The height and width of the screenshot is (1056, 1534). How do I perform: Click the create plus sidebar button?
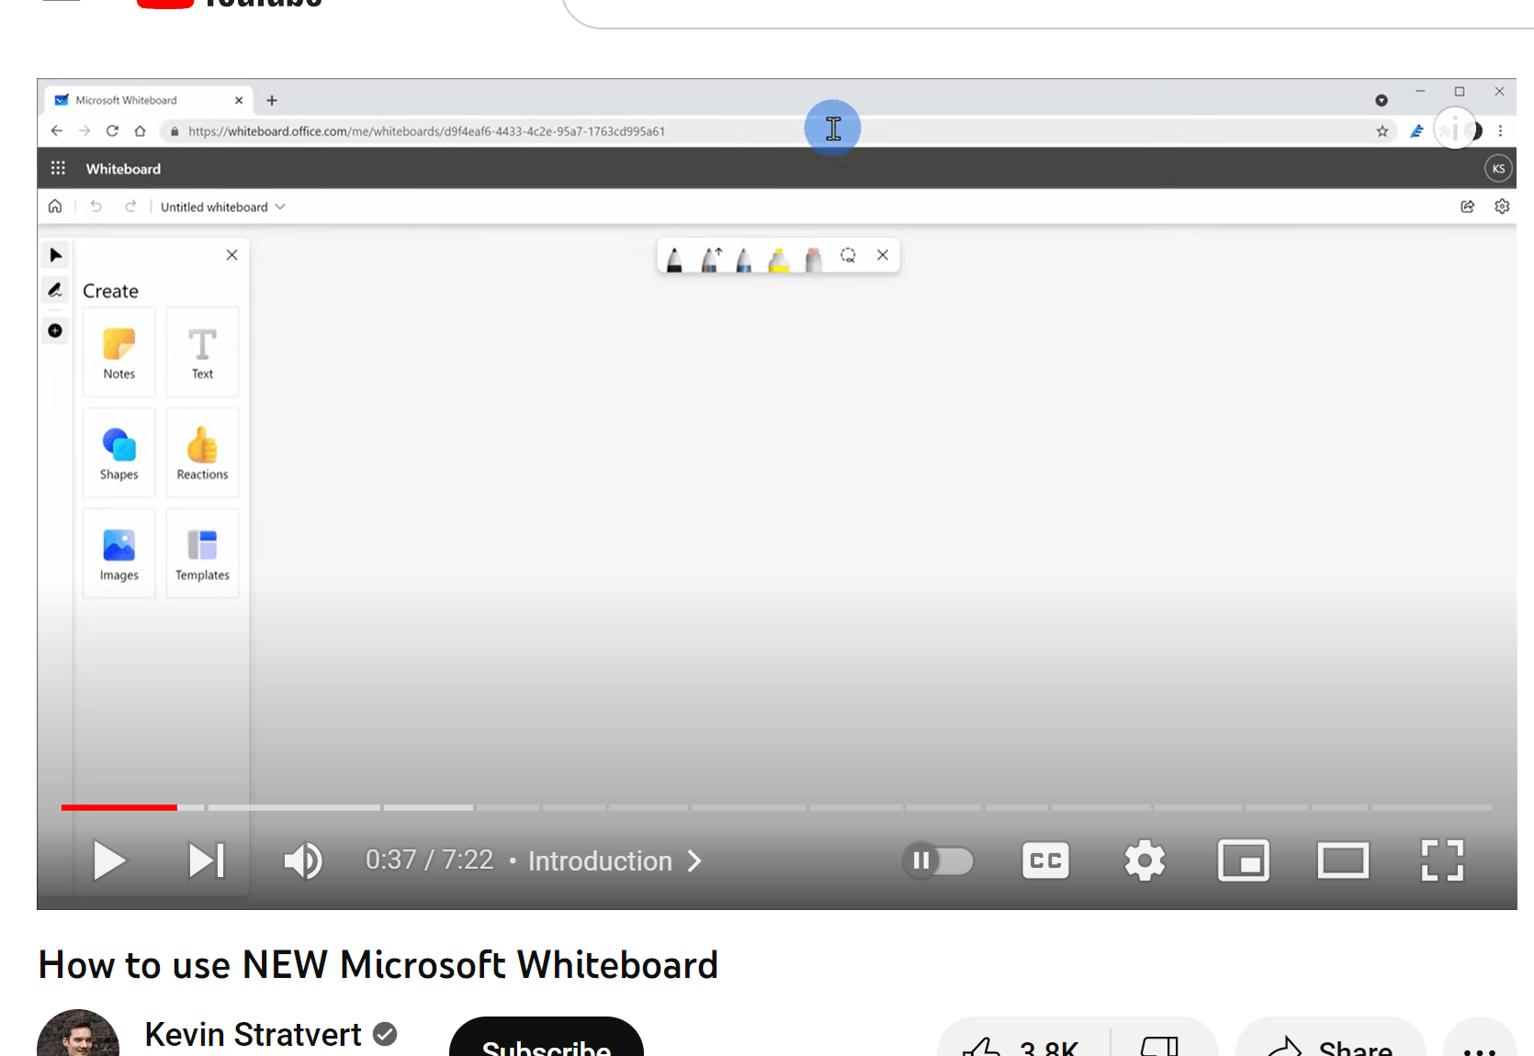point(55,331)
